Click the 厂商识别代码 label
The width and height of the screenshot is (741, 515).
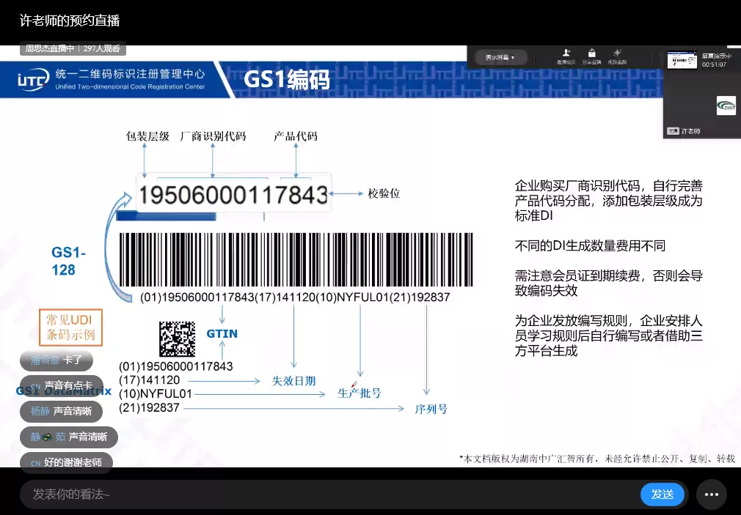coord(213,136)
